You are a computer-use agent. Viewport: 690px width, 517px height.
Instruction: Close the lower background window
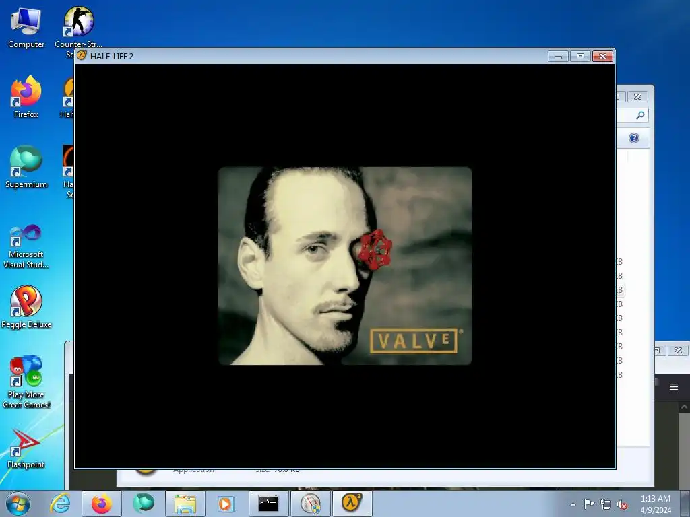678,350
